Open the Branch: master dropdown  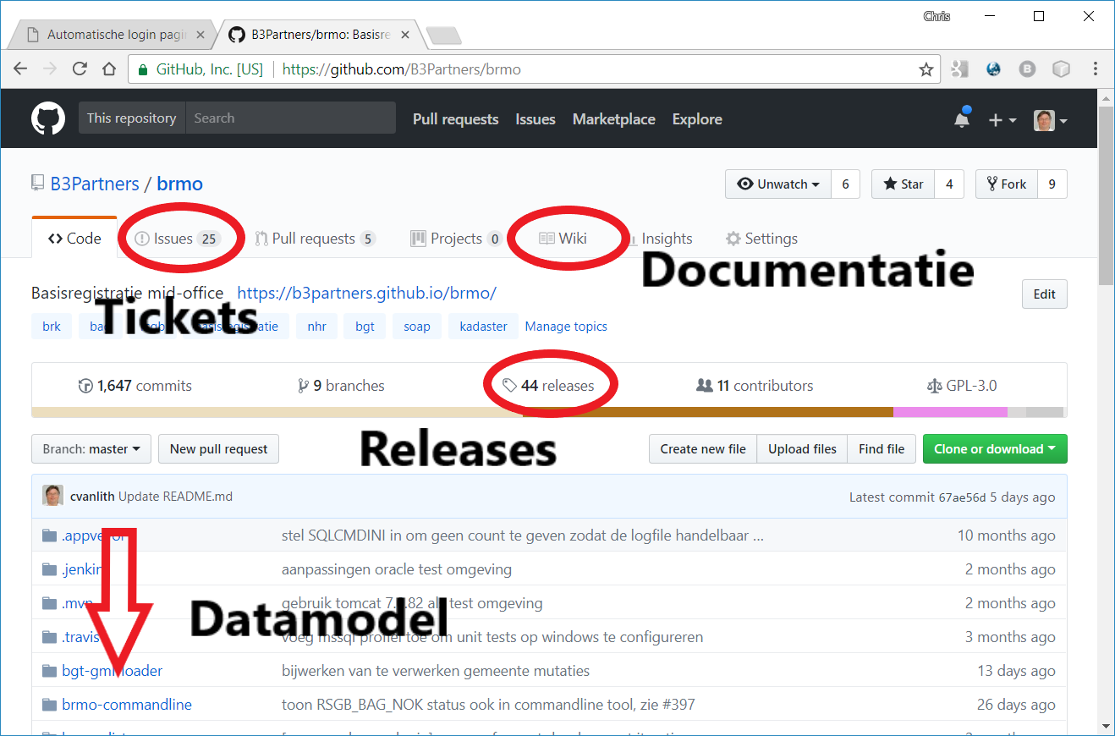coord(91,448)
